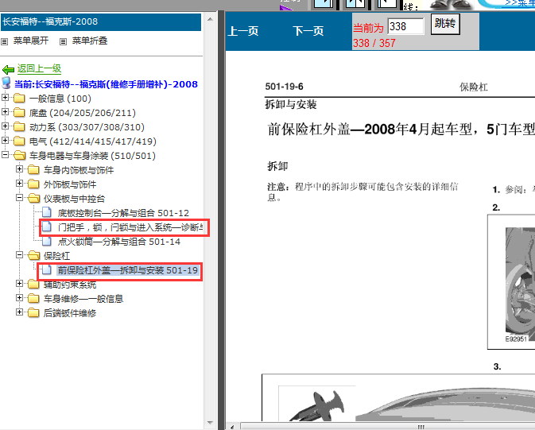Expand the 一般信息 (100) node
Viewport: 535px width, 430px height.
click(5, 98)
